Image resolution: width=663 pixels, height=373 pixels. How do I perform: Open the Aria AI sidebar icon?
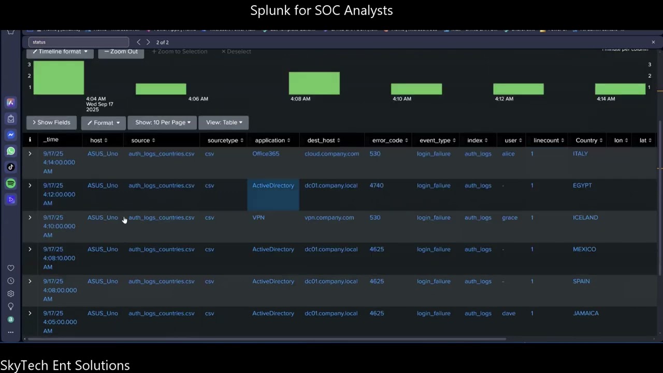click(10, 103)
